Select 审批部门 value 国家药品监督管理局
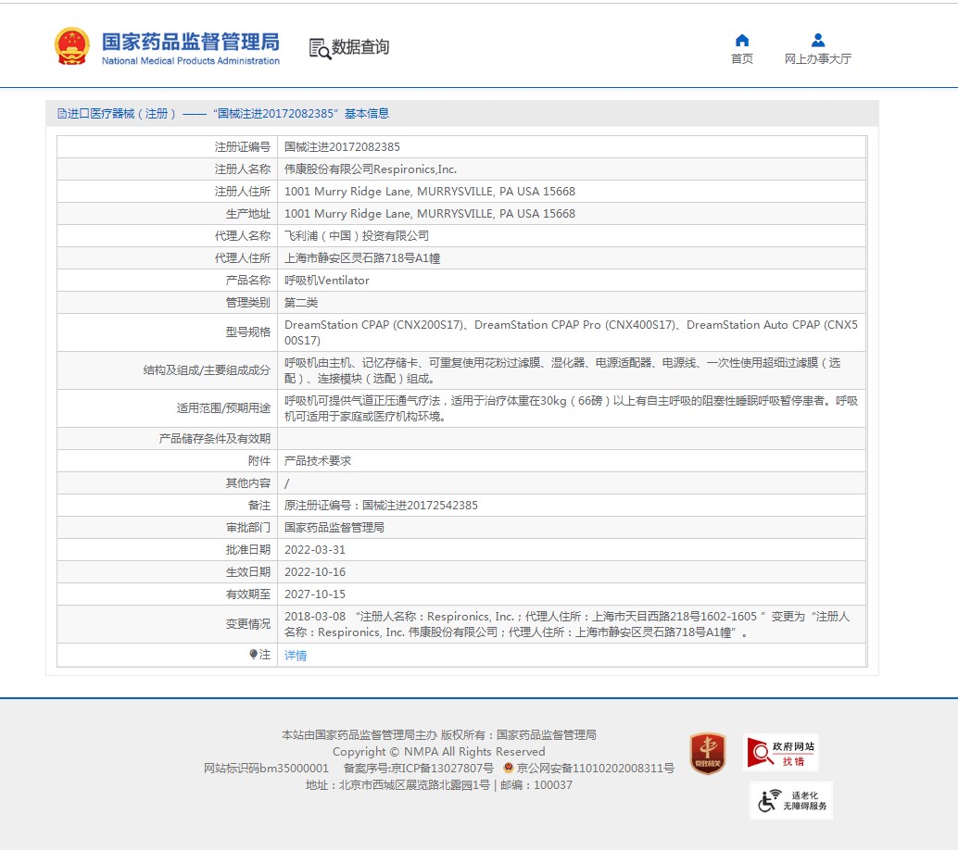Screen dimensions: 958x851 [x=334, y=528]
